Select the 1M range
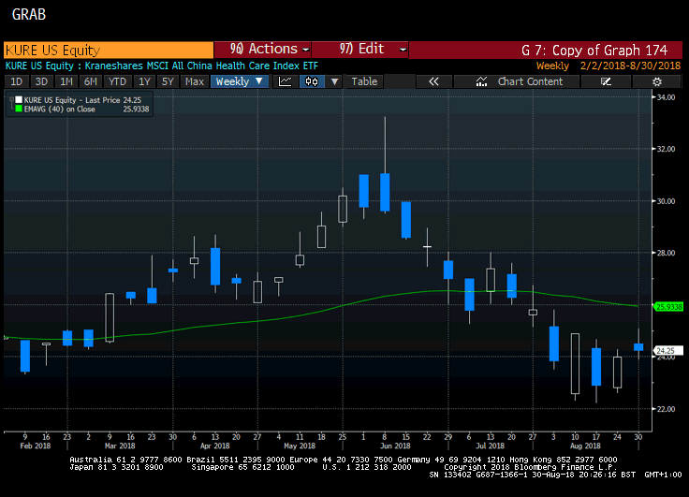Viewport: 689px width, 497px height. point(66,81)
